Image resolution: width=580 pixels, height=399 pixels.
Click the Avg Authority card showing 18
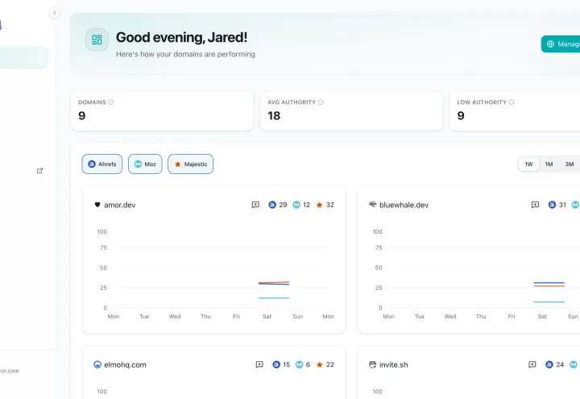(351, 111)
